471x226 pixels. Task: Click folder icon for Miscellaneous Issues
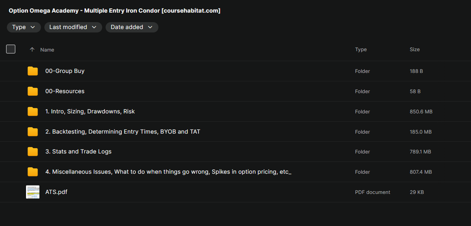(33, 172)
